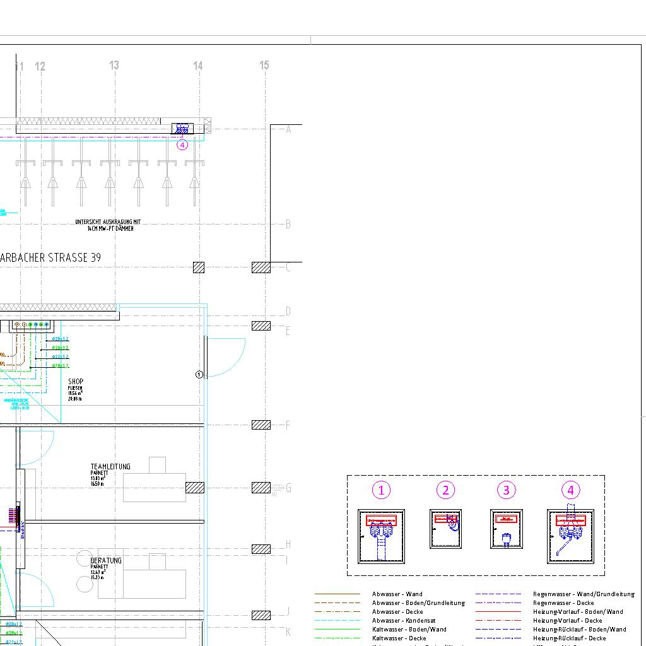This screenshot has height=646, width=646.
Task: Click legend cabinet symbol under number 3
Action: (506, 529)
